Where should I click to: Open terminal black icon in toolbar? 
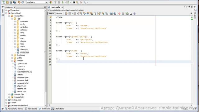74,2
